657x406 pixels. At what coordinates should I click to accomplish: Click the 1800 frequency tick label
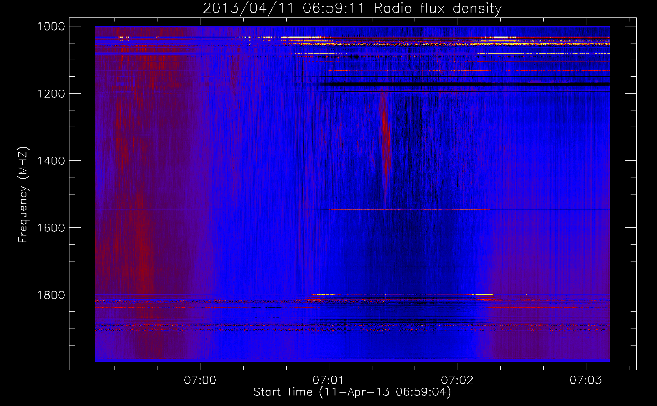click(51, 295)
